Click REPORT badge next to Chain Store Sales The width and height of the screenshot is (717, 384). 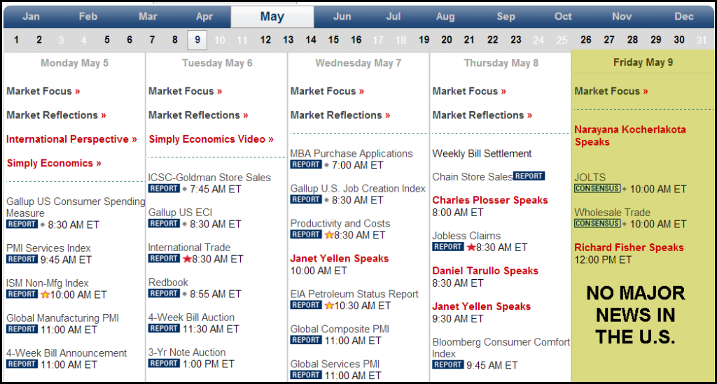click(x=529, y=176)
